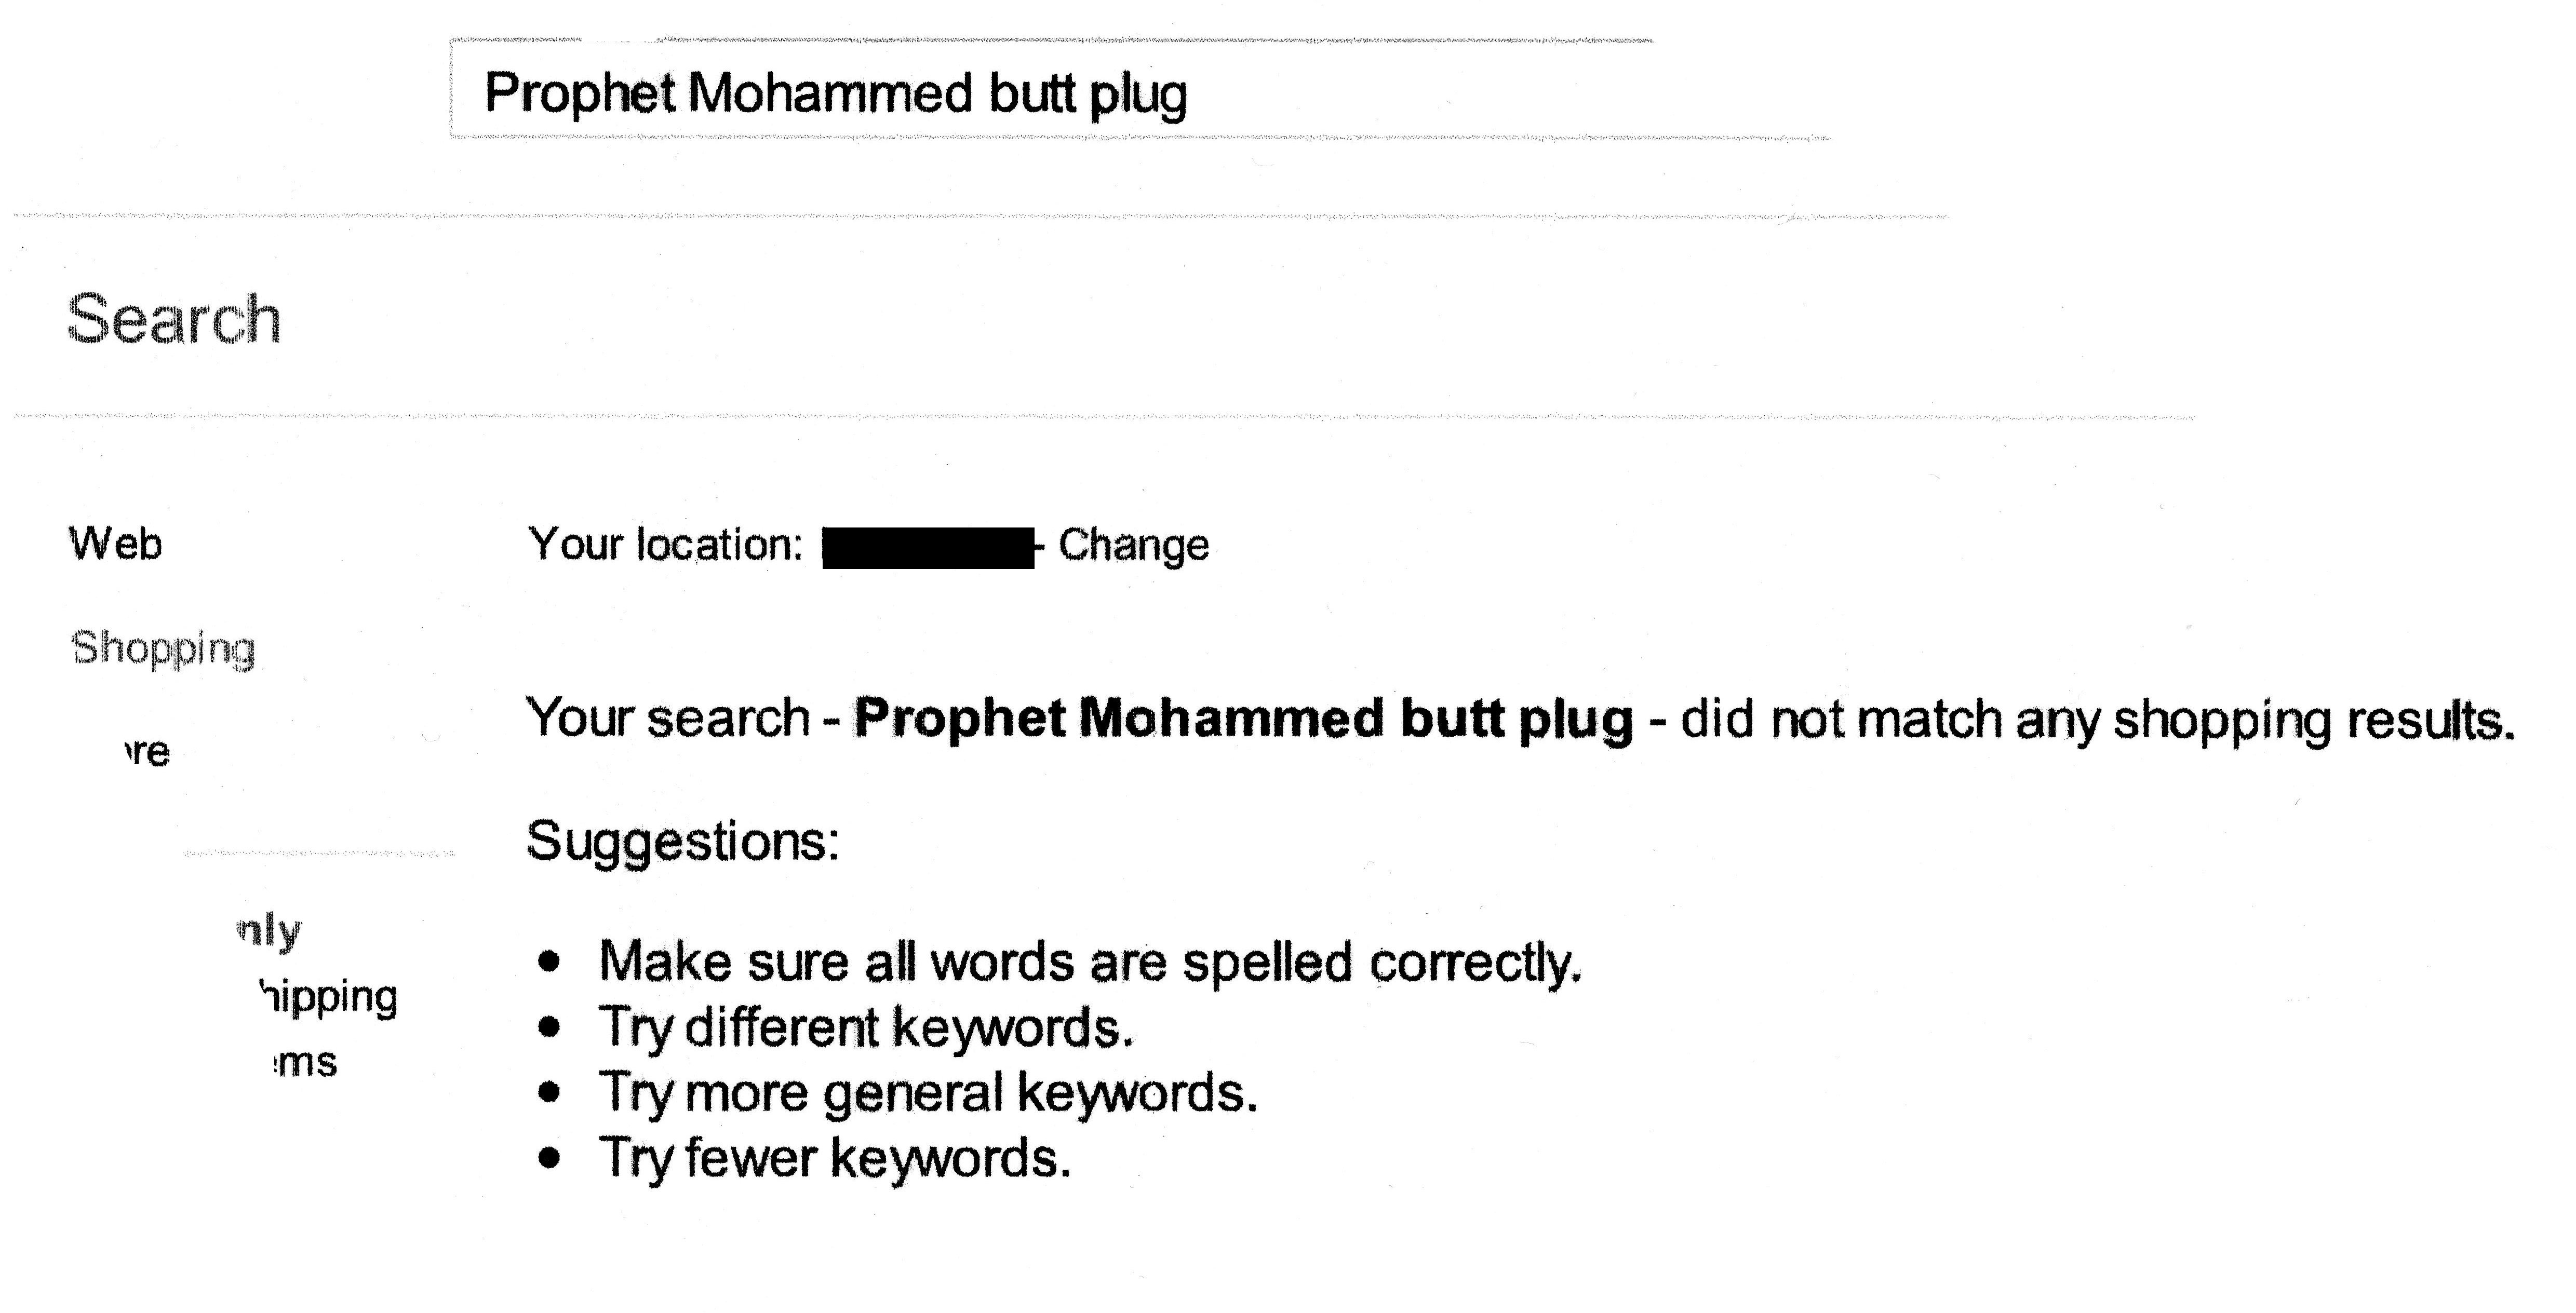
Task: Click the bolded query in no-results message
Action: [x=1243, y=719]
